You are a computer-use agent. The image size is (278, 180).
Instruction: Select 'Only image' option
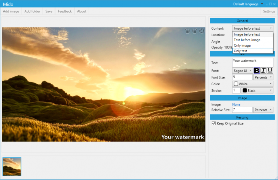252,45
